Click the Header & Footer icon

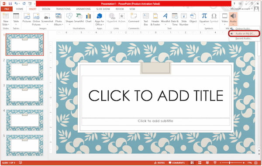[155, 19]
